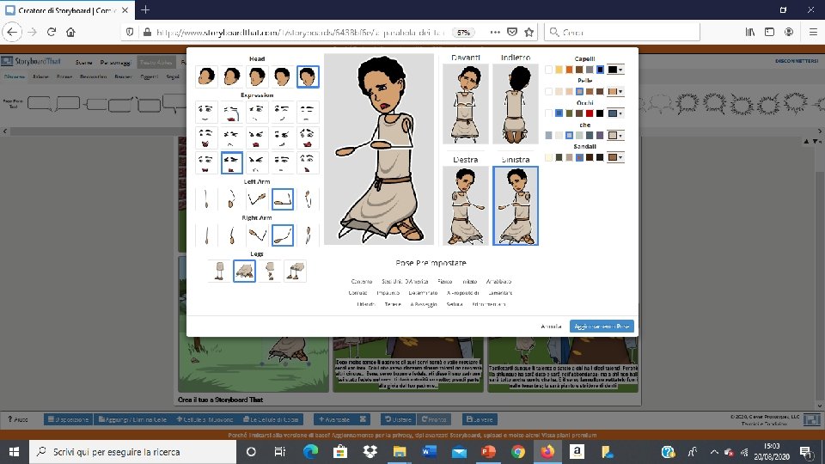The image size is (825, 464).
Task: Cancel the dialog with Annulla
Action: click(551, 327)
